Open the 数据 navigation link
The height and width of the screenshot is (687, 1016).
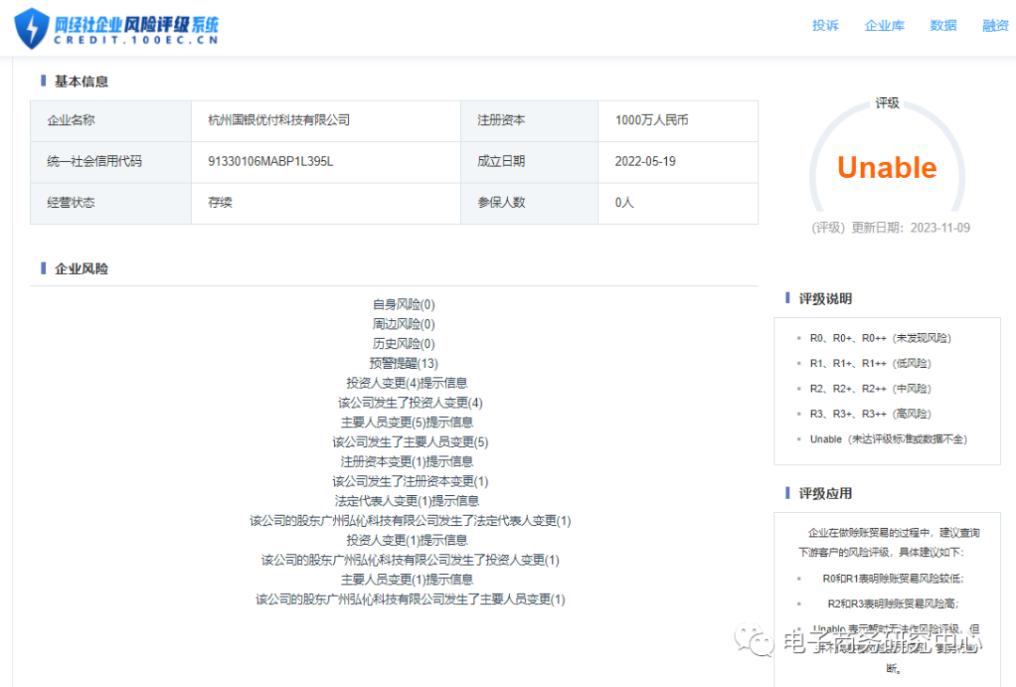[944, 26]
